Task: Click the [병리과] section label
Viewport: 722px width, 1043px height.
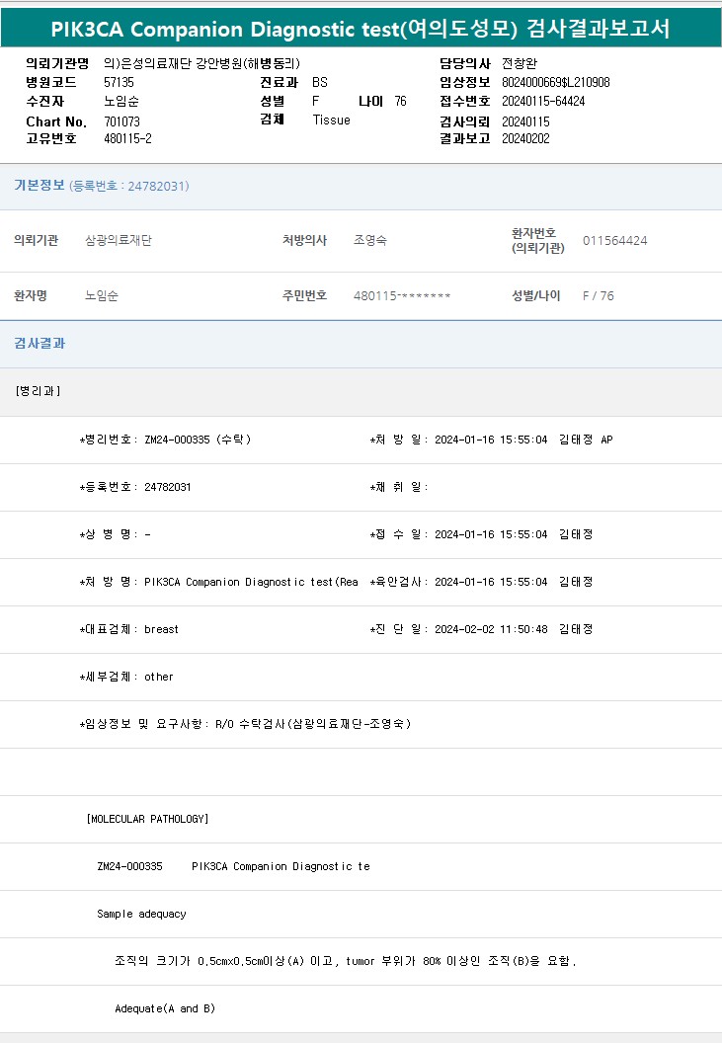Action: point(38,391)
